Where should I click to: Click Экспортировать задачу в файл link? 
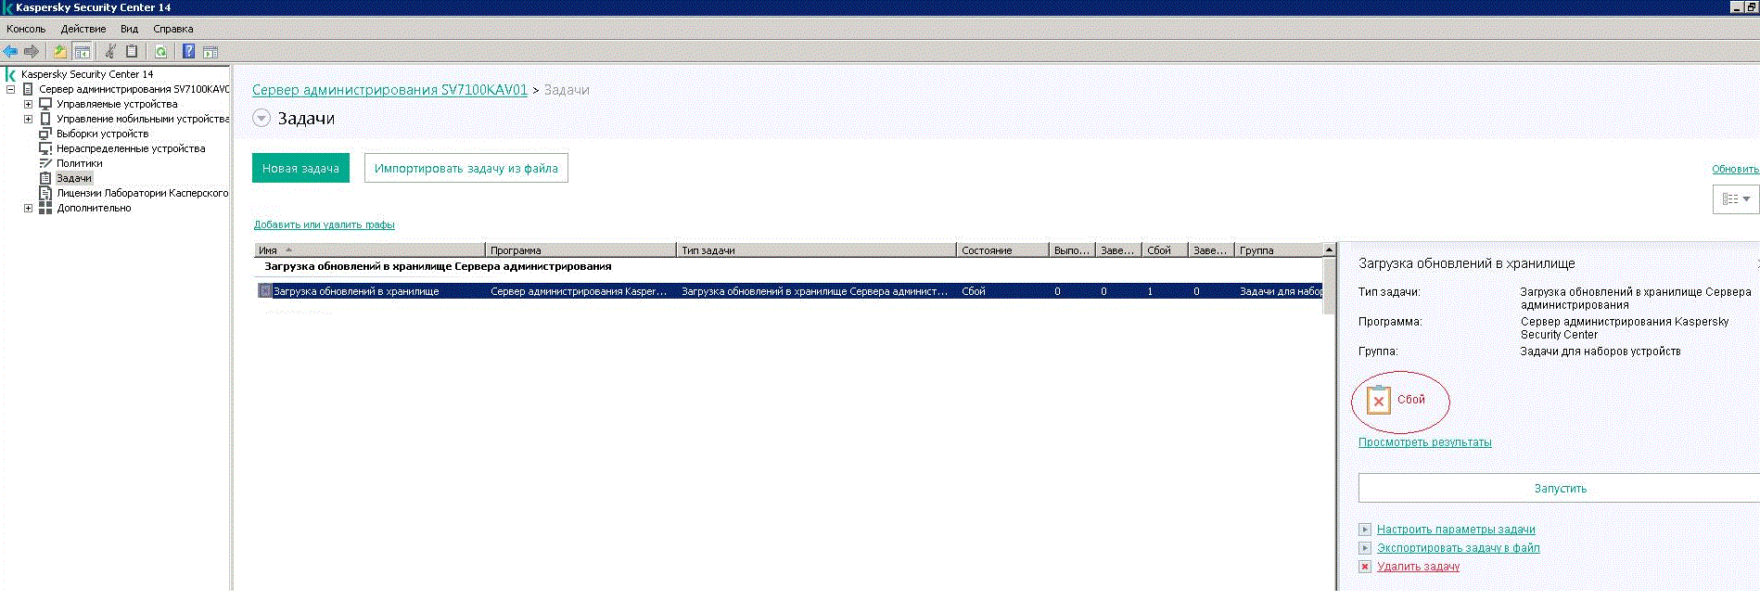click(x=1459, y=548)
